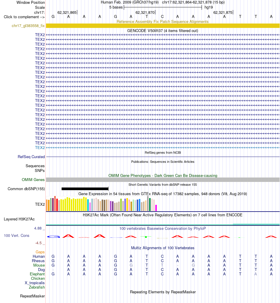Click 'Click to complement -->' label

pyautogui.click(x=24, y=17)
